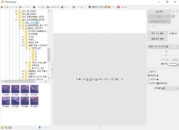
Task: Select the 8-3.jpg thumbnail
Action: (x=34, y=101)
